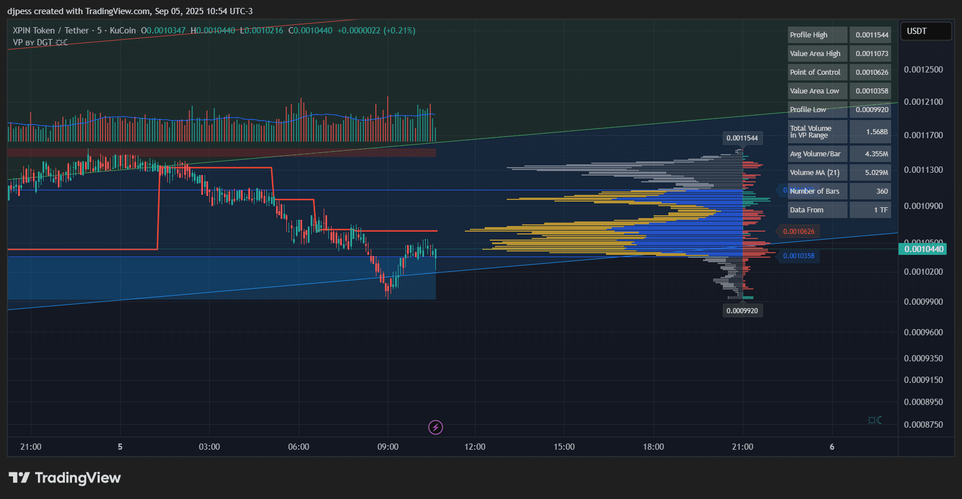Screen dimensions: 962x499
Task: Click 0.0009600 on the price axis
Action: tap(923, 332)
